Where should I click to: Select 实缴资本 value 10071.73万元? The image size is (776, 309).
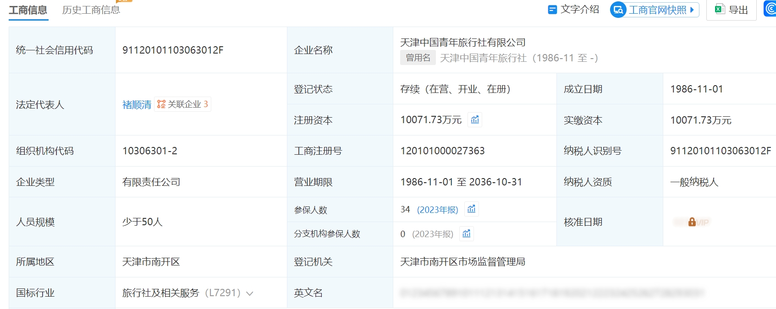pyautogui.click(x=701, y=120)
